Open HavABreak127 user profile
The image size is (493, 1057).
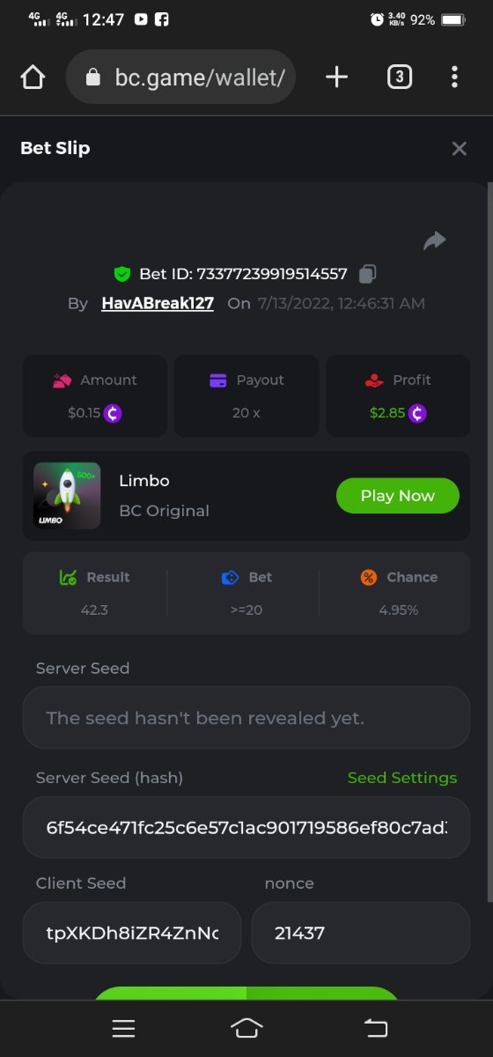tap(158, 303)
